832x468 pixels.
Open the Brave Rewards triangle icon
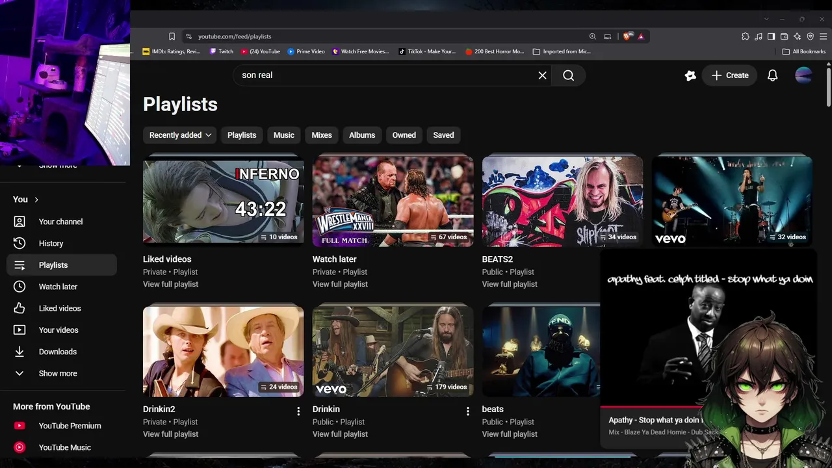(x=641, y=36)
